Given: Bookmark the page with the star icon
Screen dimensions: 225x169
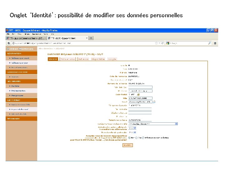Looking at the screenshot, I should (x=156, y=43).
